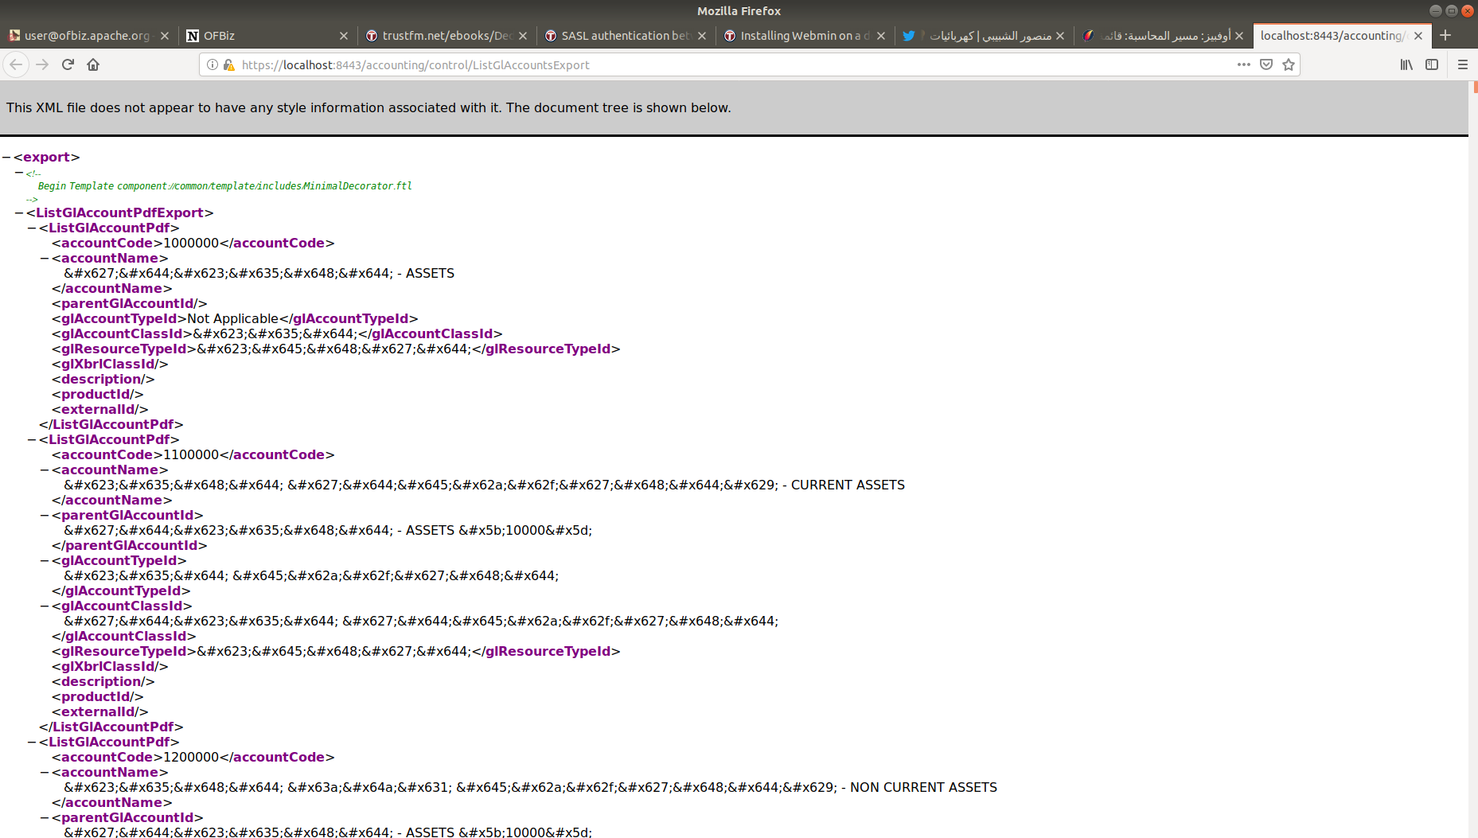
Task: Open the Library icon in the toolbar
Action: [x=1406, y=64]
